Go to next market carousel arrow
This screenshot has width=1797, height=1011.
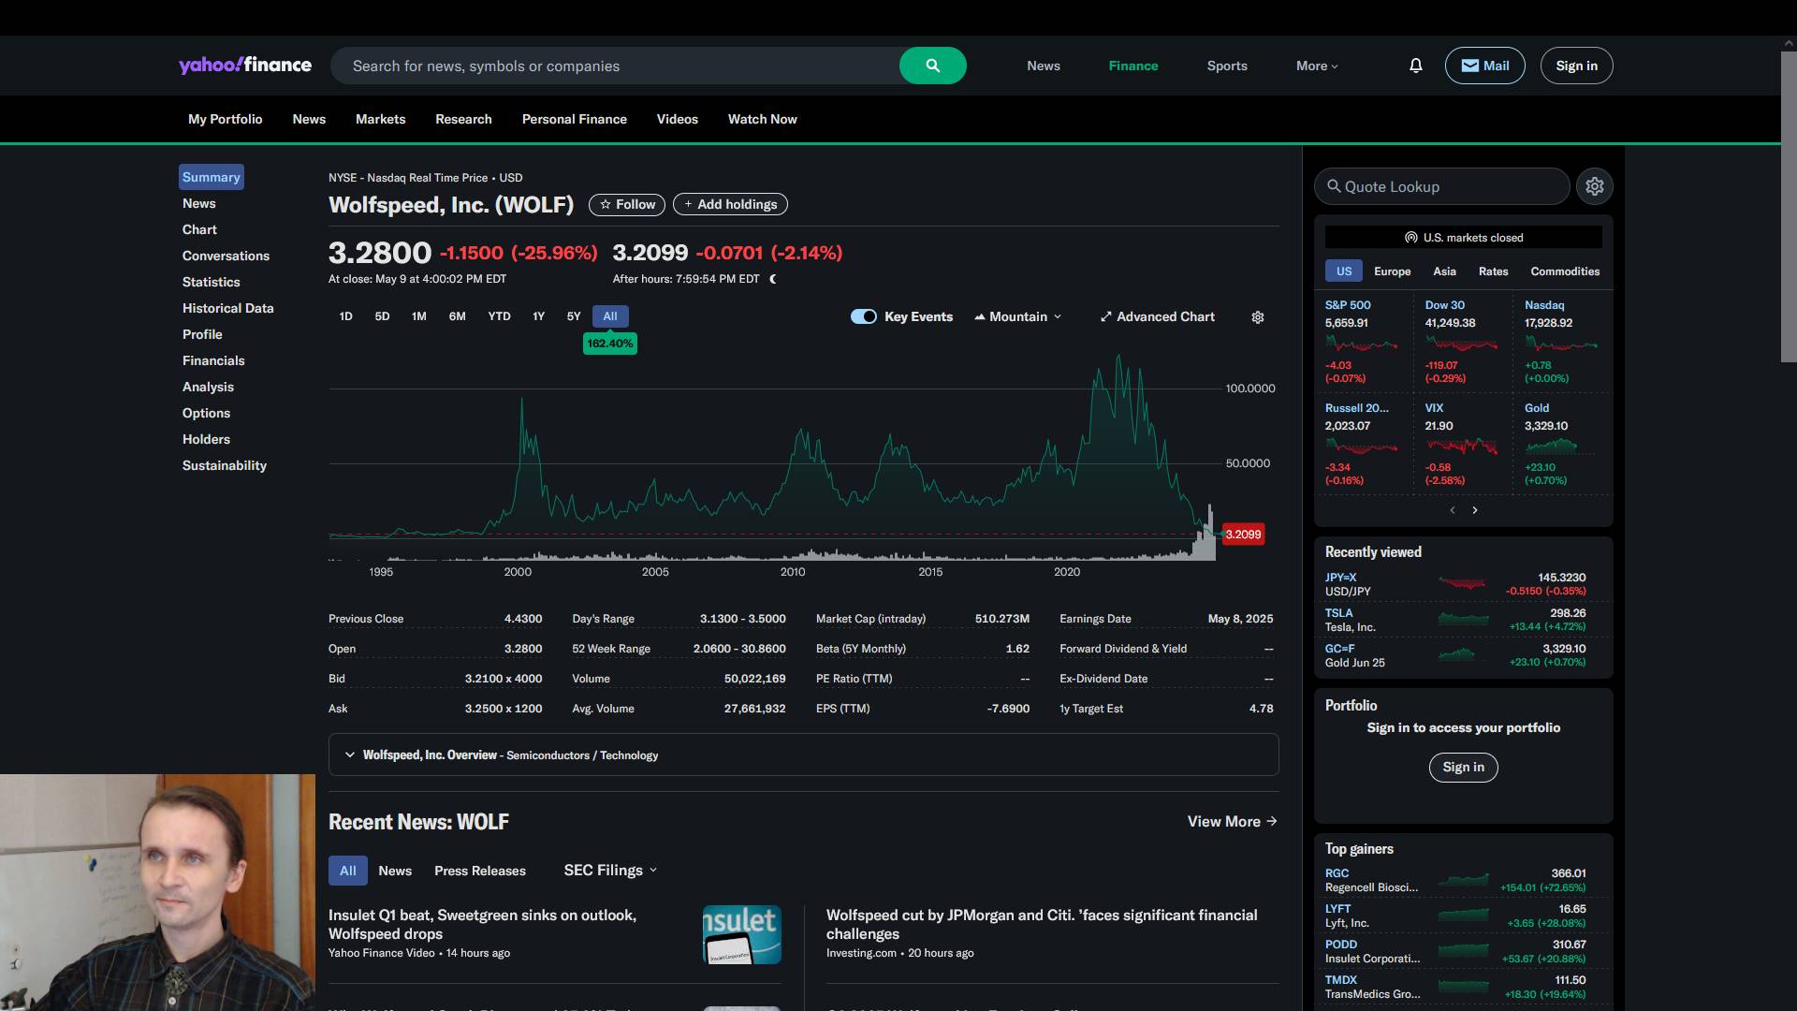pos(1475,510)
